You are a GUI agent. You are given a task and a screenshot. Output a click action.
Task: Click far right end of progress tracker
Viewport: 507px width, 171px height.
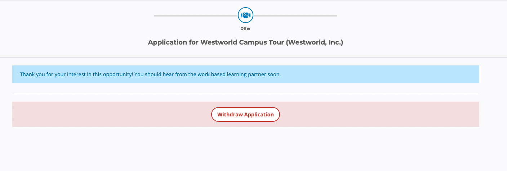[336, 16]
